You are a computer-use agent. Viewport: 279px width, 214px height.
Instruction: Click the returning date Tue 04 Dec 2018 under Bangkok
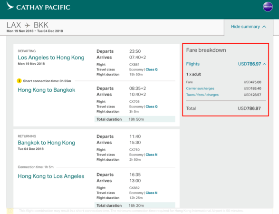click(30, 149)
